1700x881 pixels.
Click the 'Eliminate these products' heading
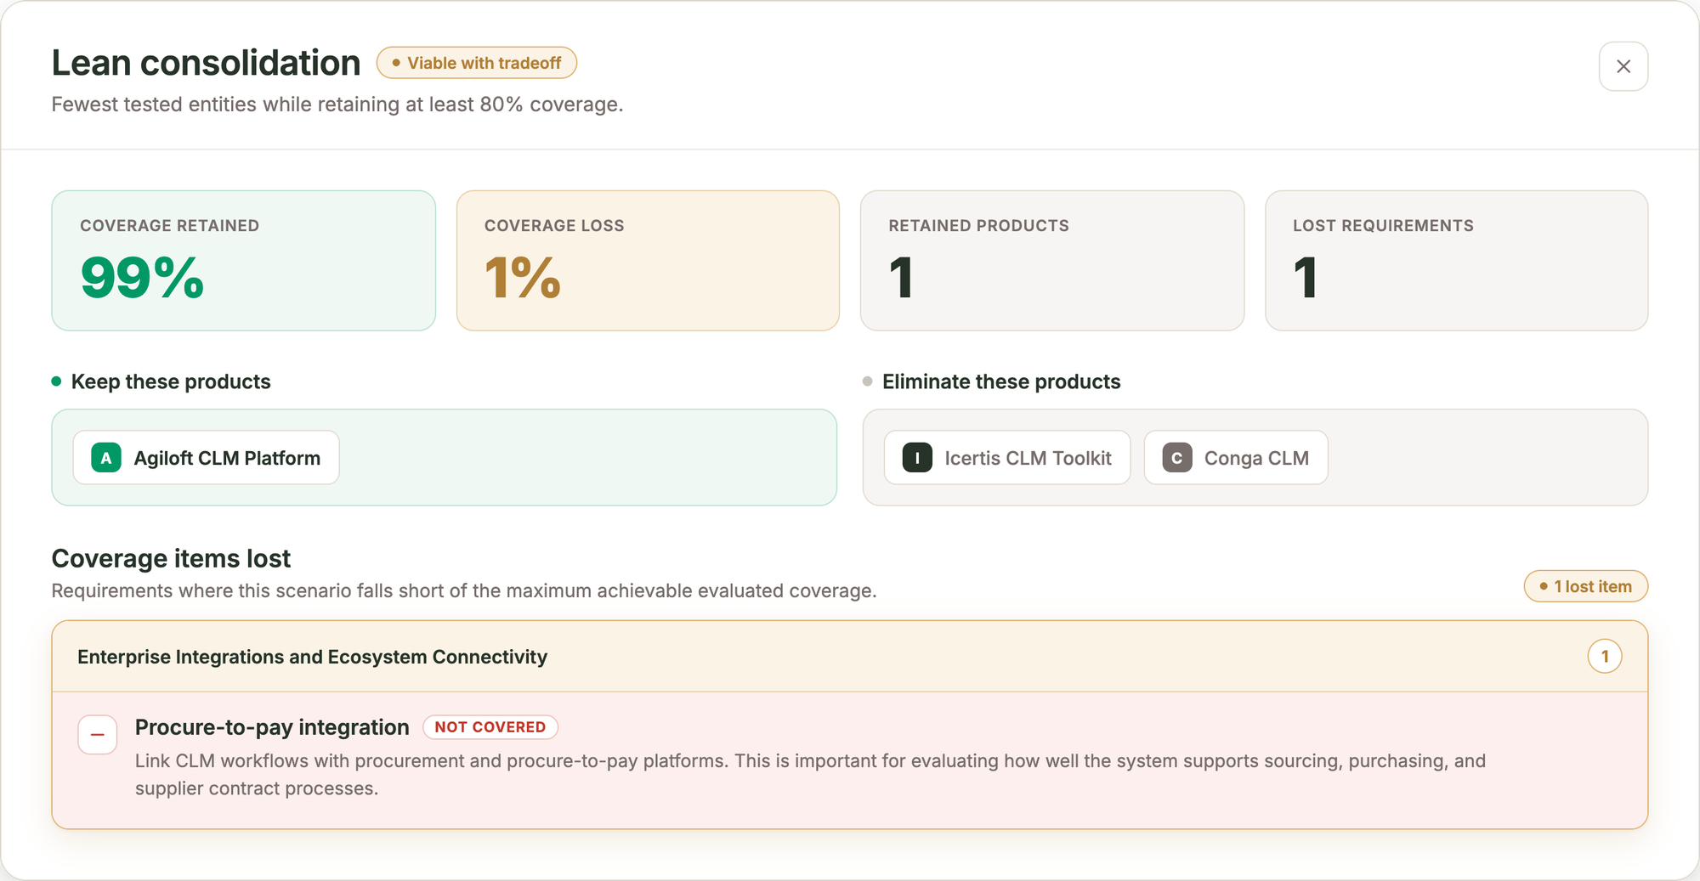pyautogui.click(x=1001, y=381)
